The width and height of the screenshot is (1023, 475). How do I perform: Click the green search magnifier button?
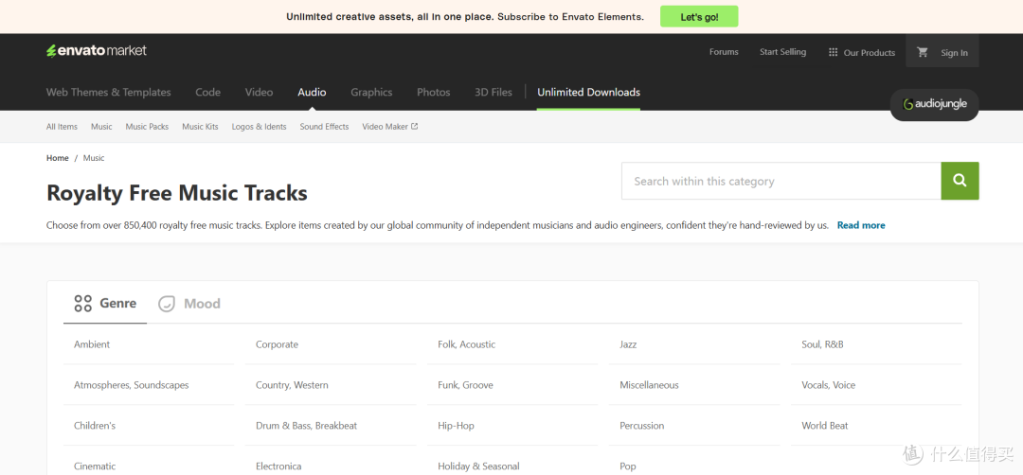pyautogui.click(x=960, y=181)
